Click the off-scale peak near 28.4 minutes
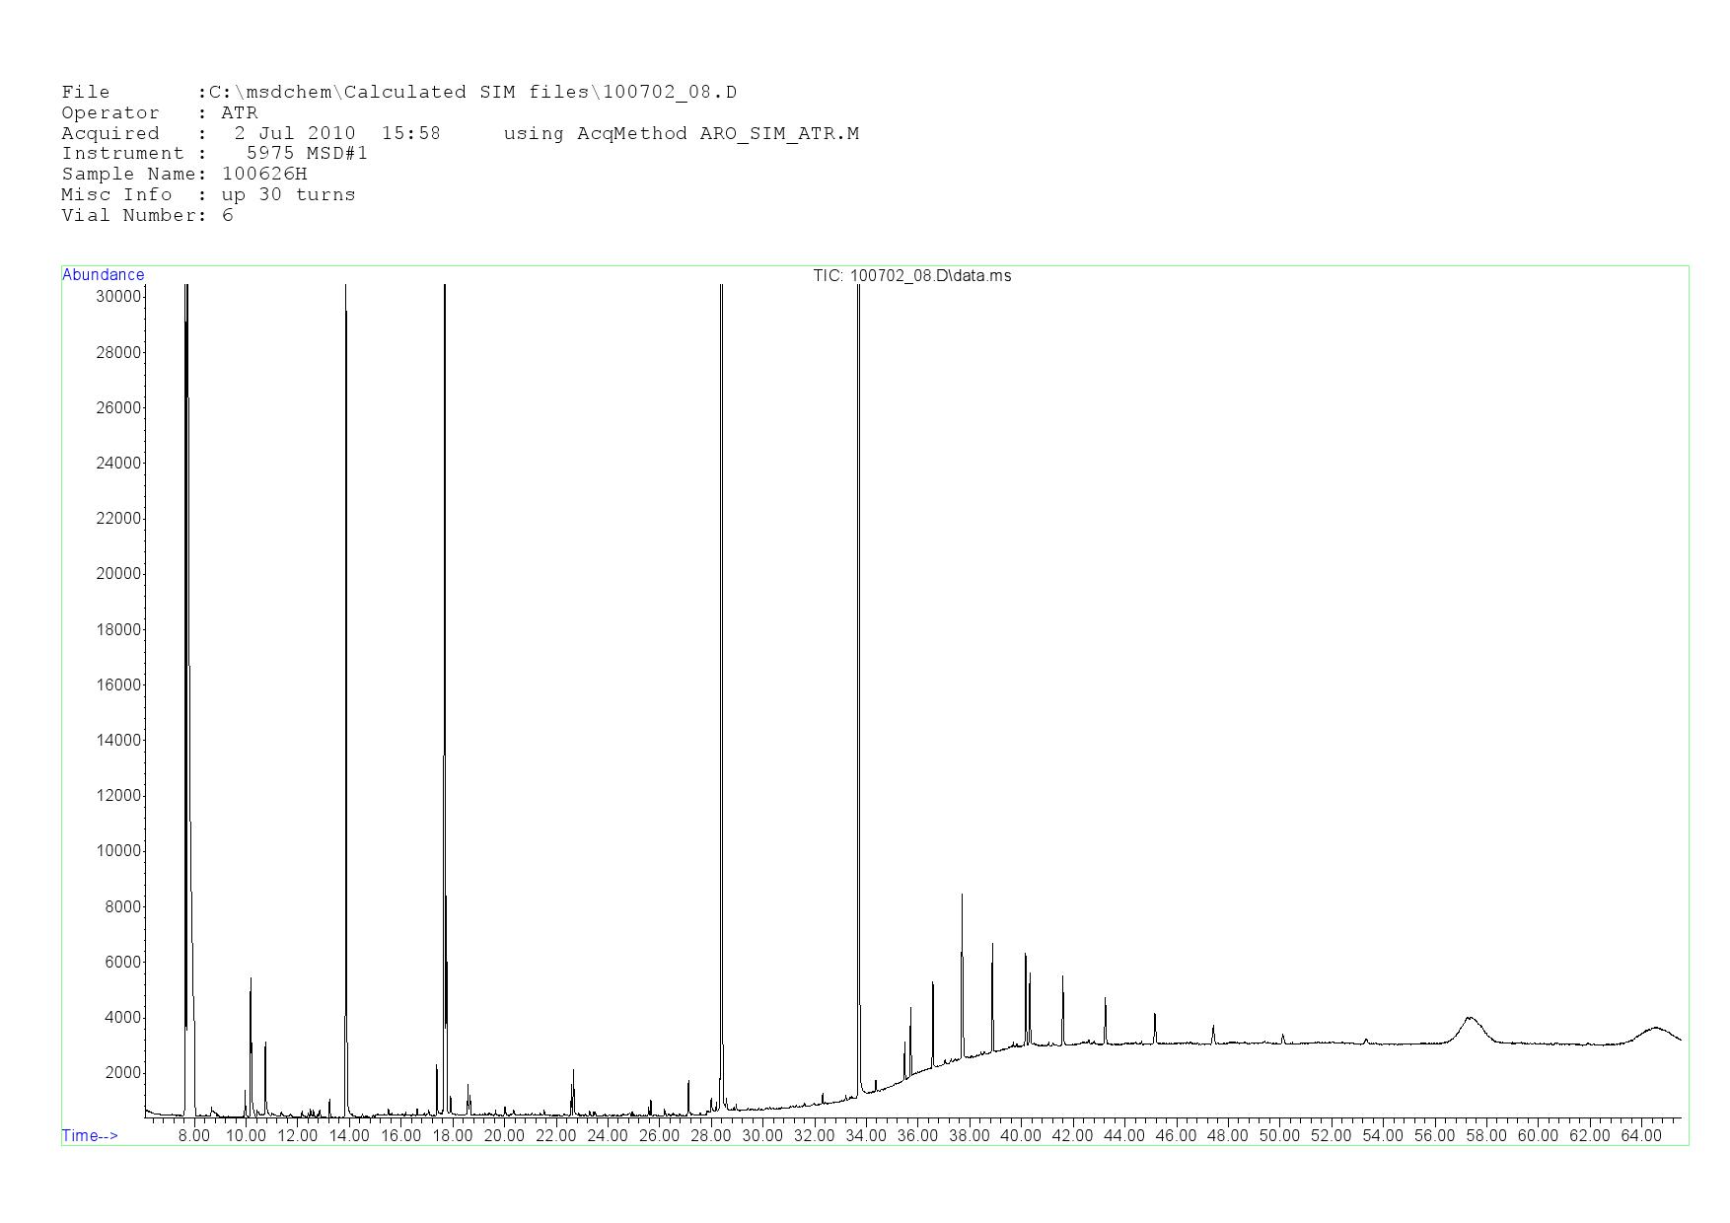The width and height of the screenshot is (1730, 1223). (x=722, y=592)
